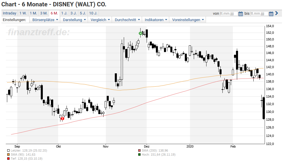Screen dimensions: 284x162
Task: Click the '2020' x-axis label
Action: point(190,146)
